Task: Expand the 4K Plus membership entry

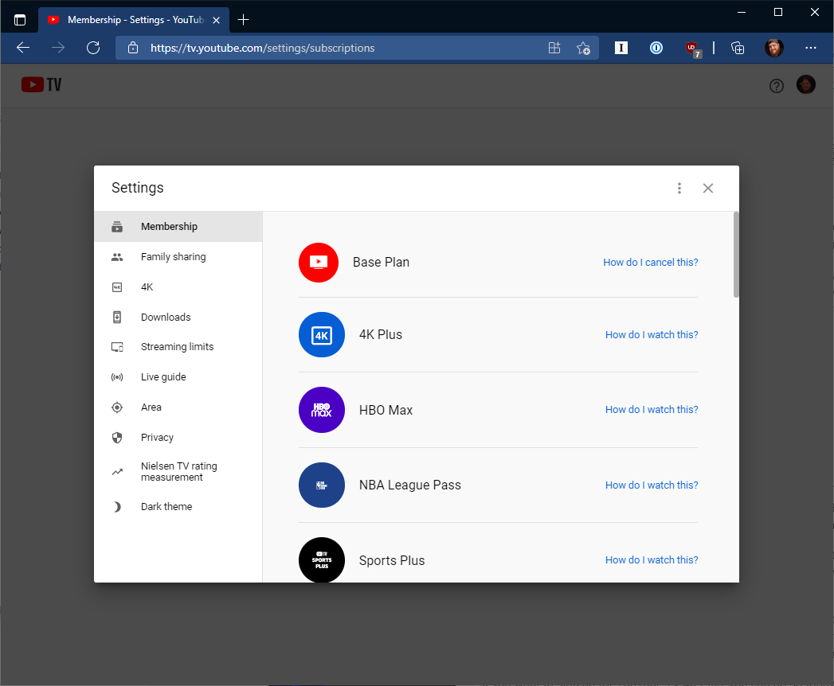Action: (381, 334)
